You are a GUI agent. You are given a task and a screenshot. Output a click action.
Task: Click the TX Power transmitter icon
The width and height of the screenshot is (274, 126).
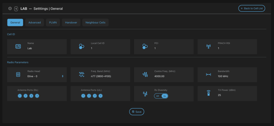pyautogui.click(x=208, y=93)
